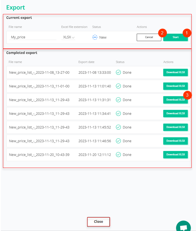Download XLSX for 2023-11-13 11:34:41 export
The height and width of the screenshot is (231, 196).
click(x=175, y=113)
